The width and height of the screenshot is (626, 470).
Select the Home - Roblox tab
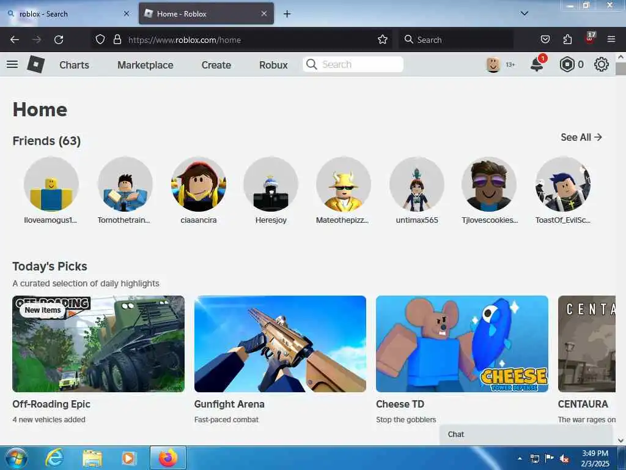click(206, 13)
